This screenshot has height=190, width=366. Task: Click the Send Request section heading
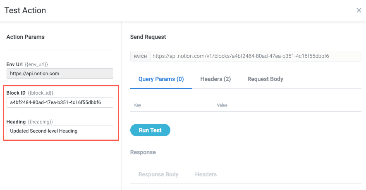coord(148,37)
